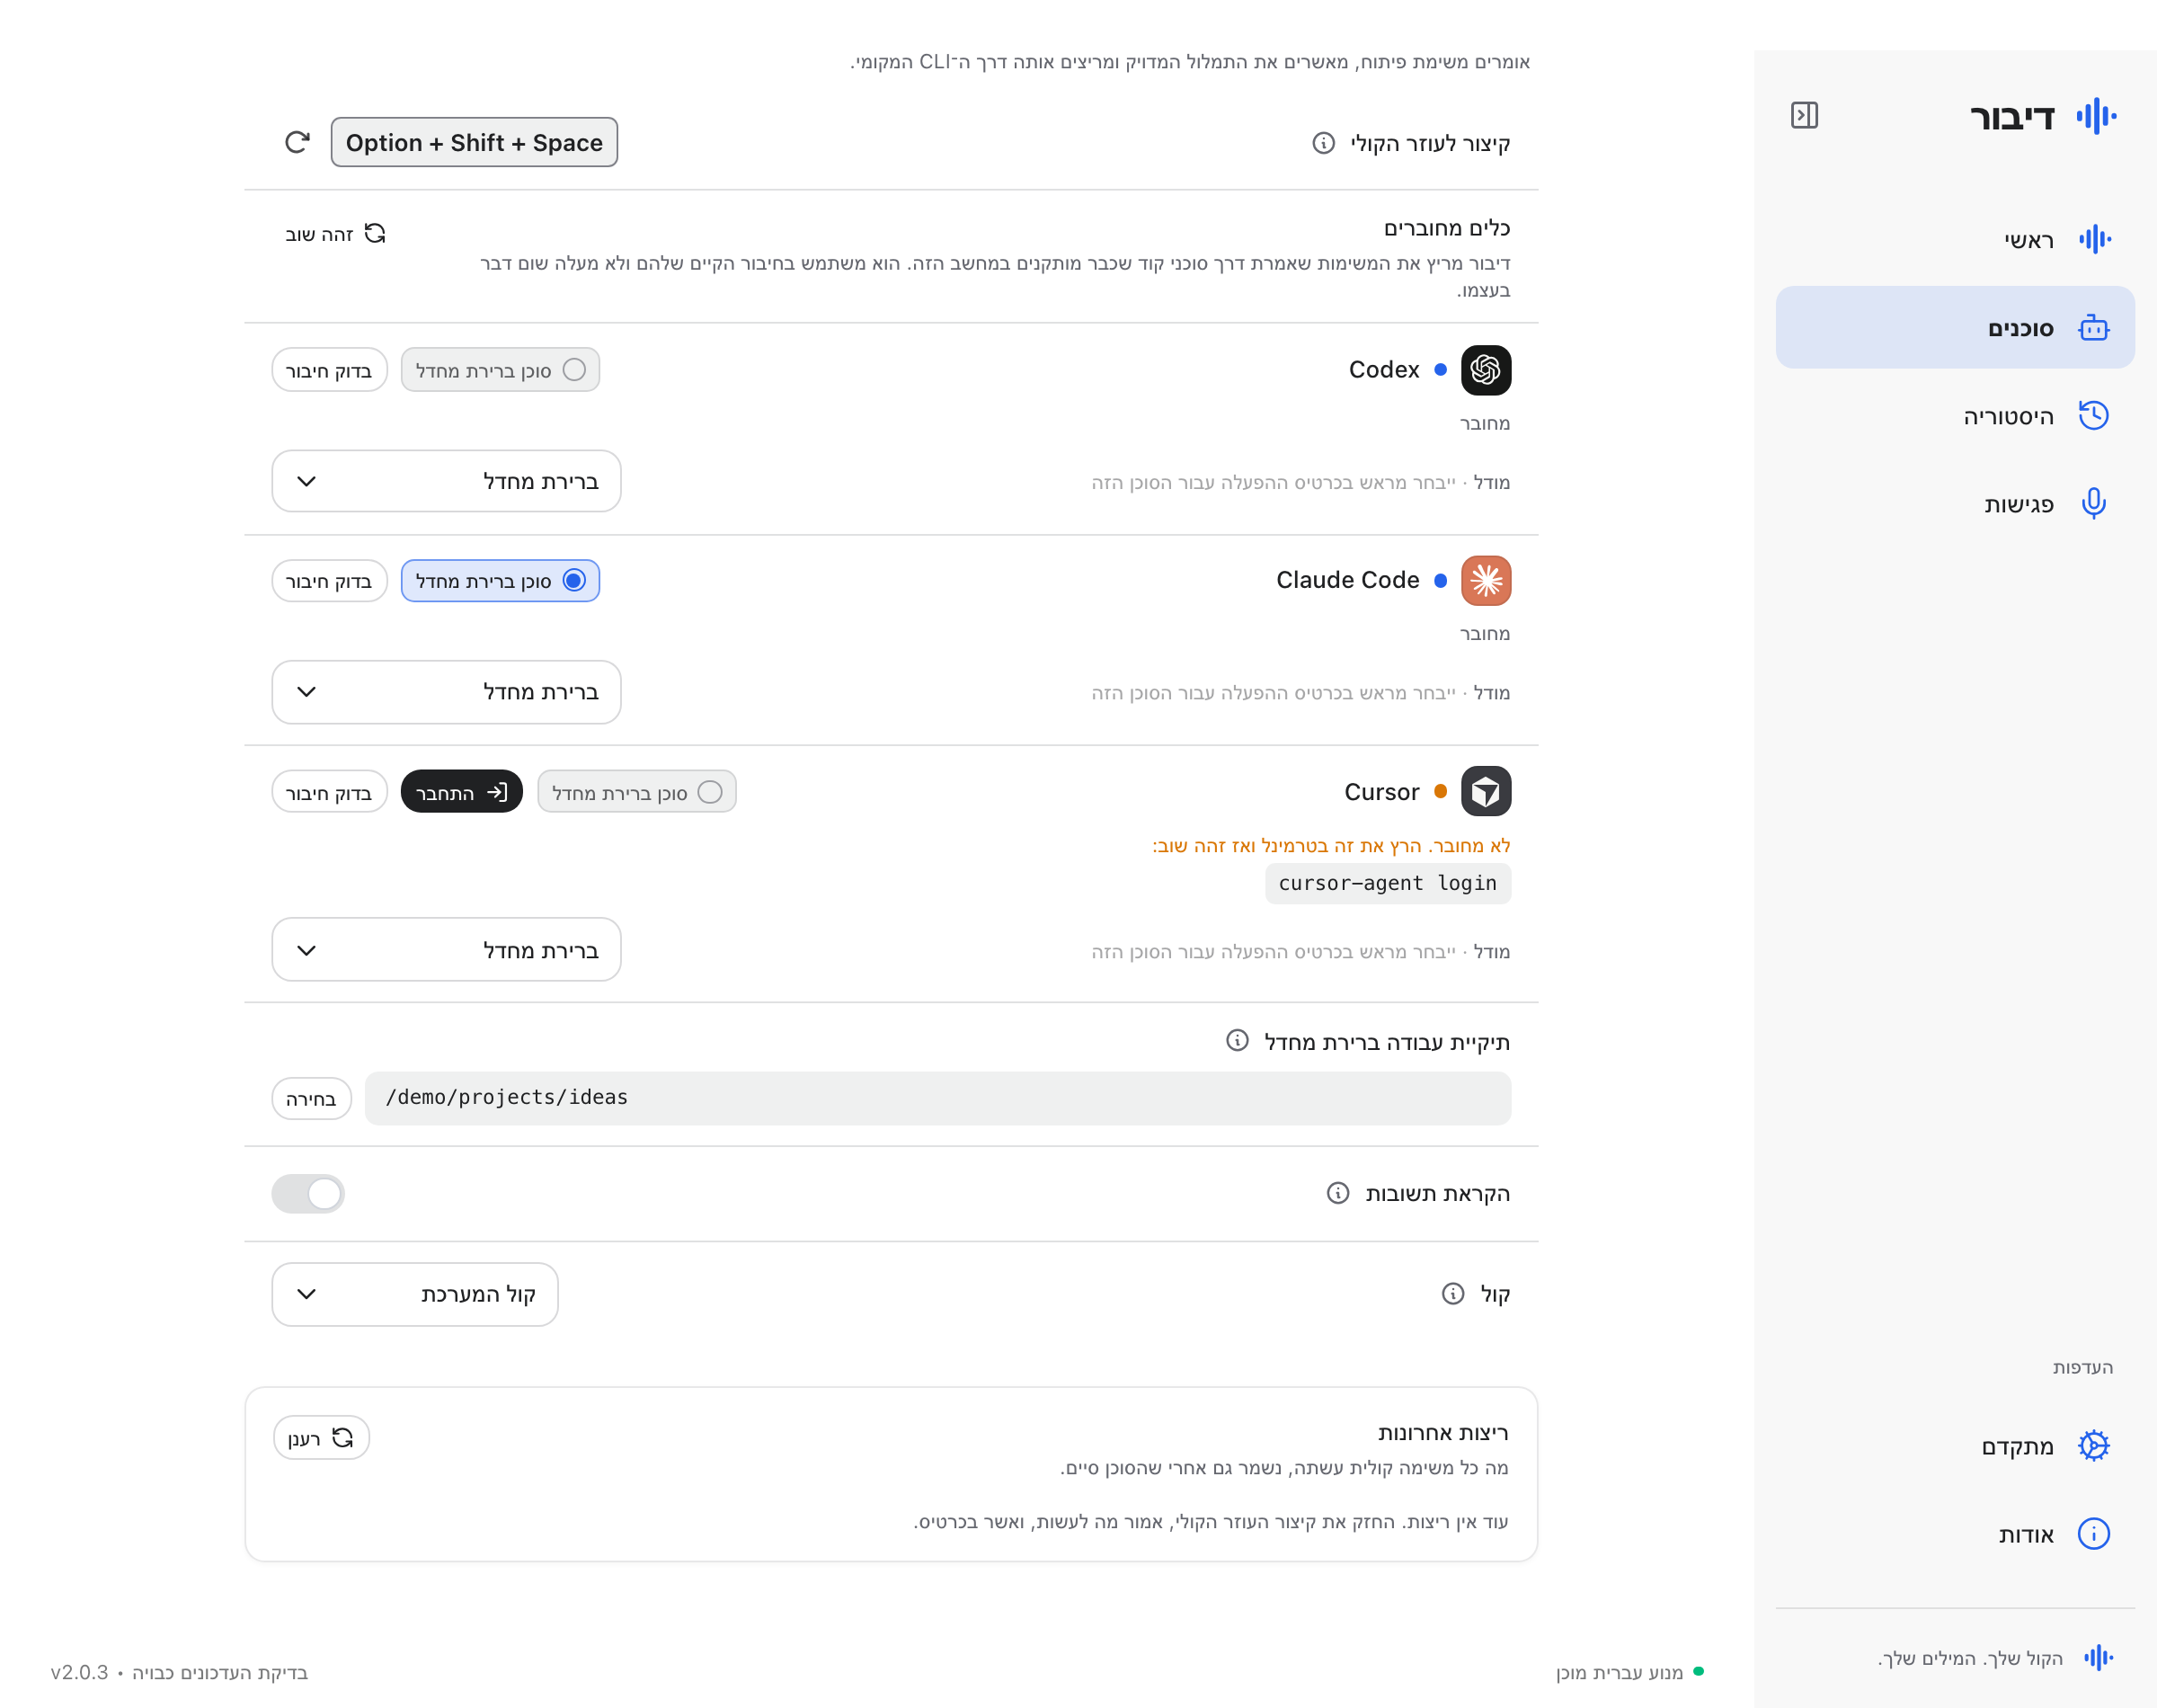Click the cursor-agent login command
The width and height of the screenshot is (2157, 1708).
point(1388,882)
